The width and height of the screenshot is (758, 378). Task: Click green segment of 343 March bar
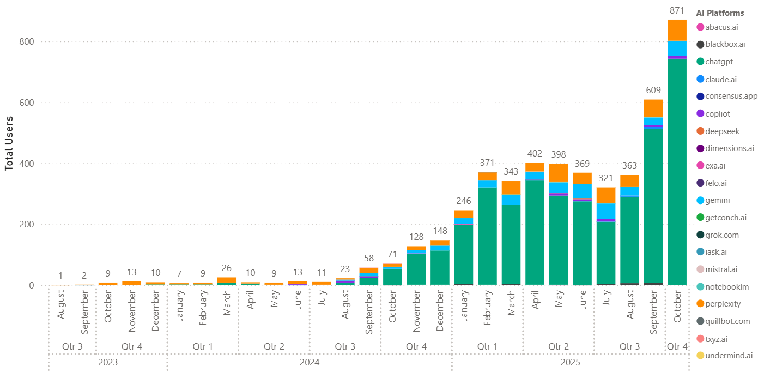pyautogui.click(x=511, y=244)
